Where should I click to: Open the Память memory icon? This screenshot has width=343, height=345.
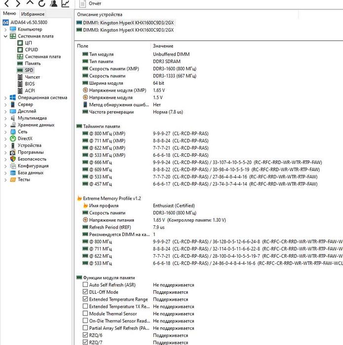click(20, 64)
